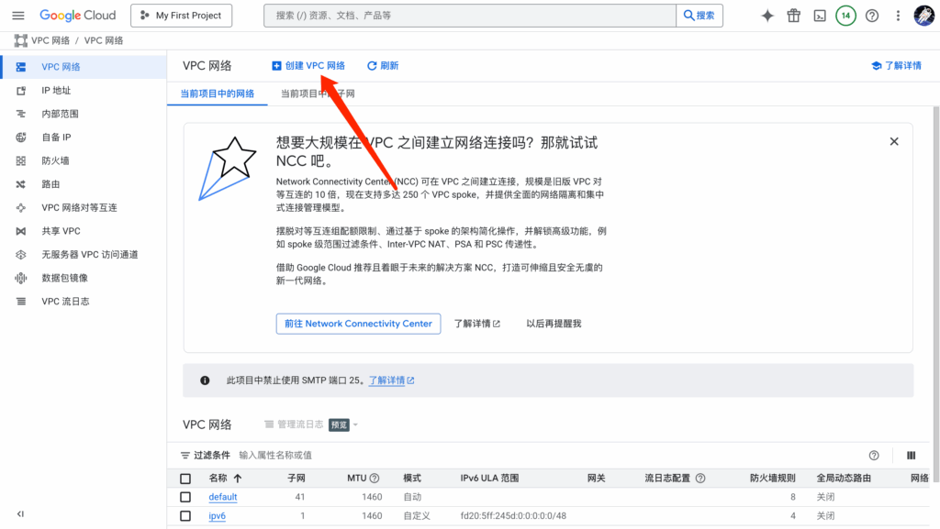Check the default network row checkbox
This screenshot has width=940, height=529.
click(185, 497)
